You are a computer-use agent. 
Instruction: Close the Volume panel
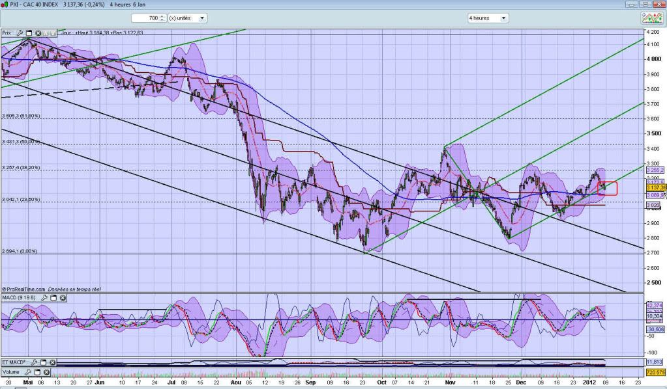click(45, 373)
